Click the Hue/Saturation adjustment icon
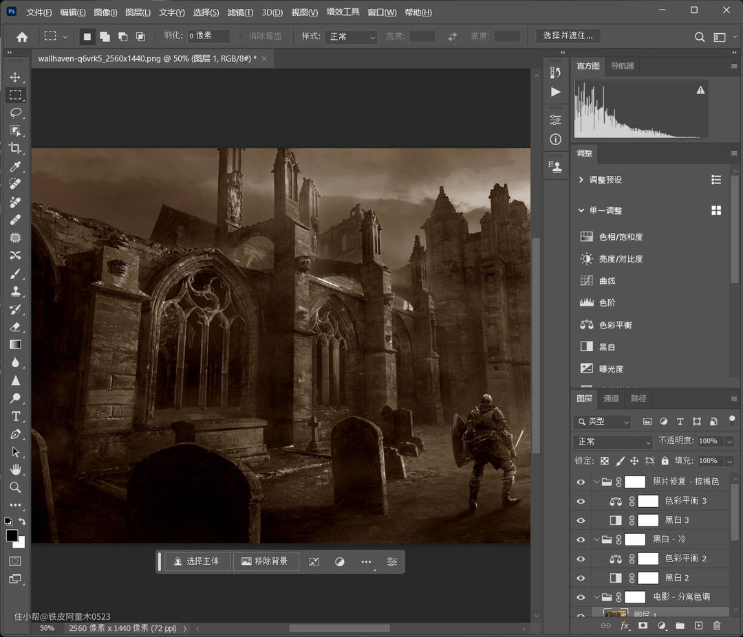743x637 pixels. (587, 236)
